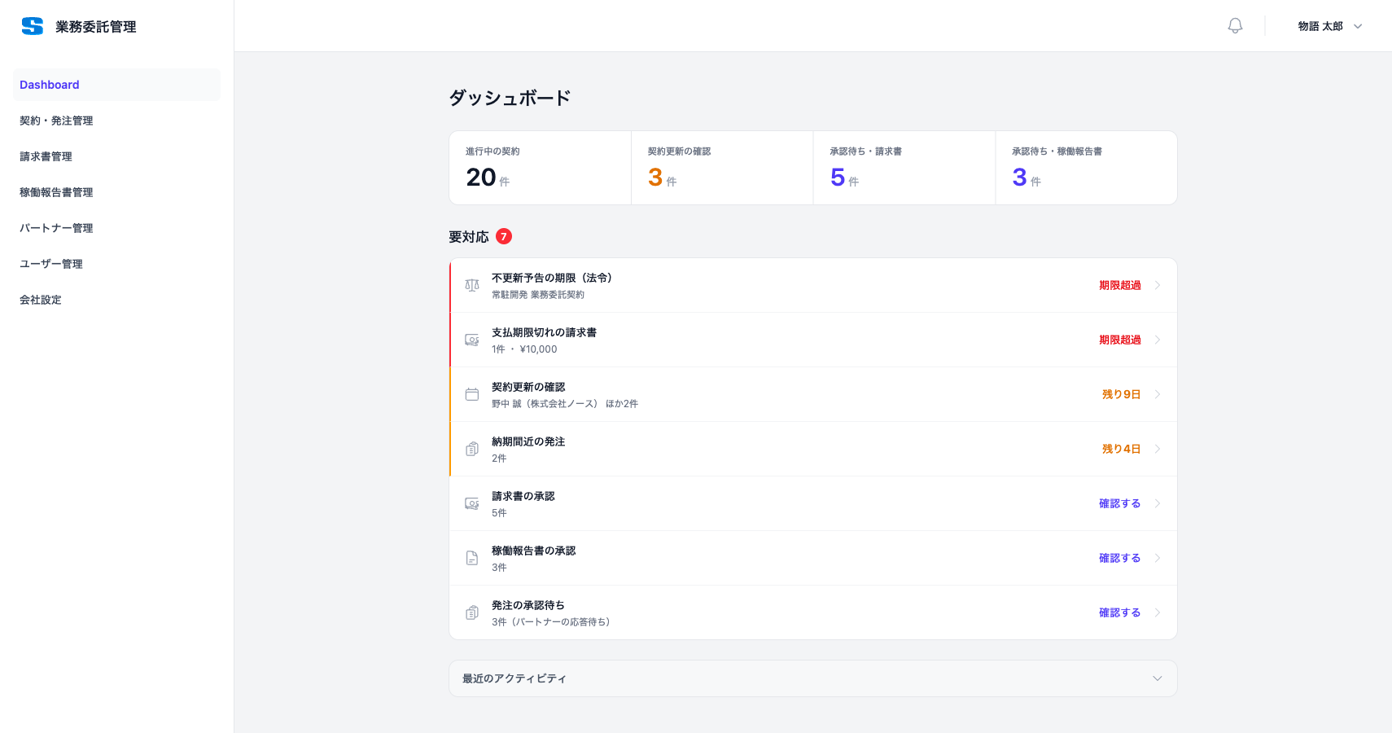1392x733 pixels.
Task: Click the 請求書の承認 title
Action: pos(523,496)
